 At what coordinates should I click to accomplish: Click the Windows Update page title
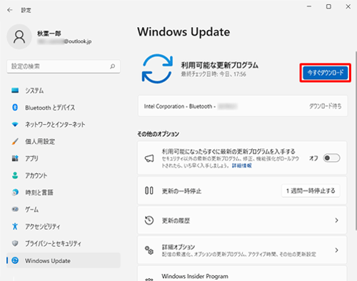tap(183, 32)
